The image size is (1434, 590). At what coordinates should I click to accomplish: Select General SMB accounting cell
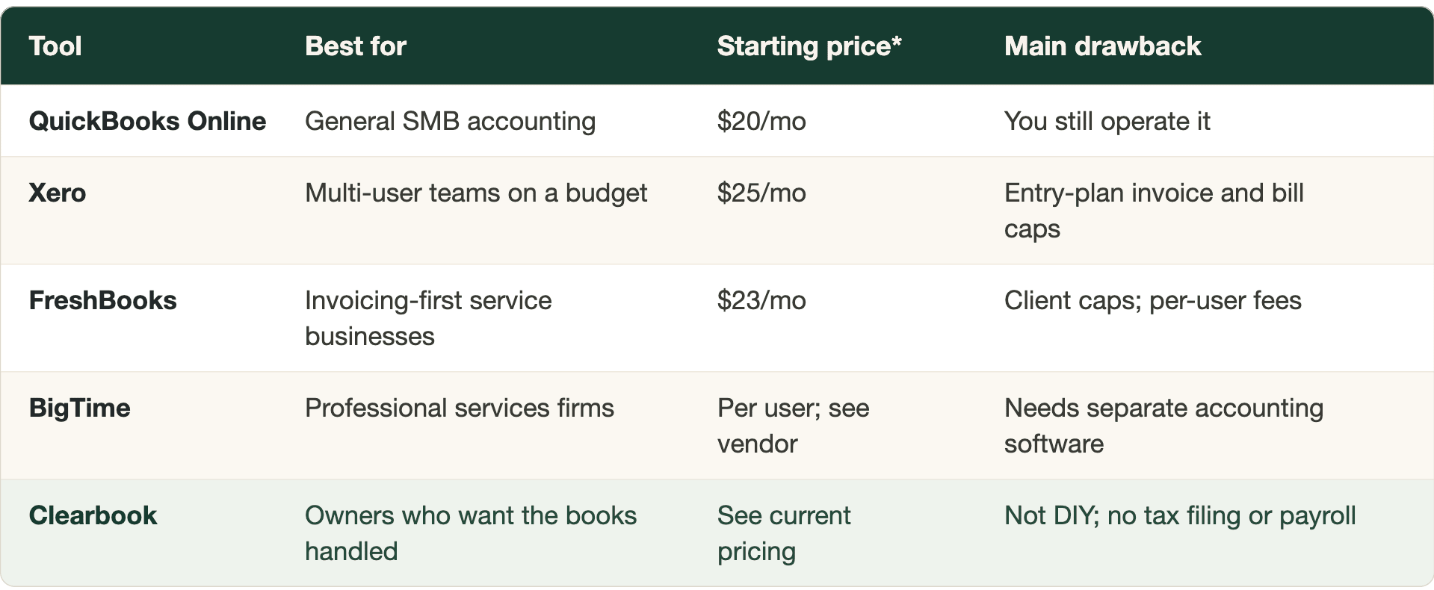coord(450,121)
